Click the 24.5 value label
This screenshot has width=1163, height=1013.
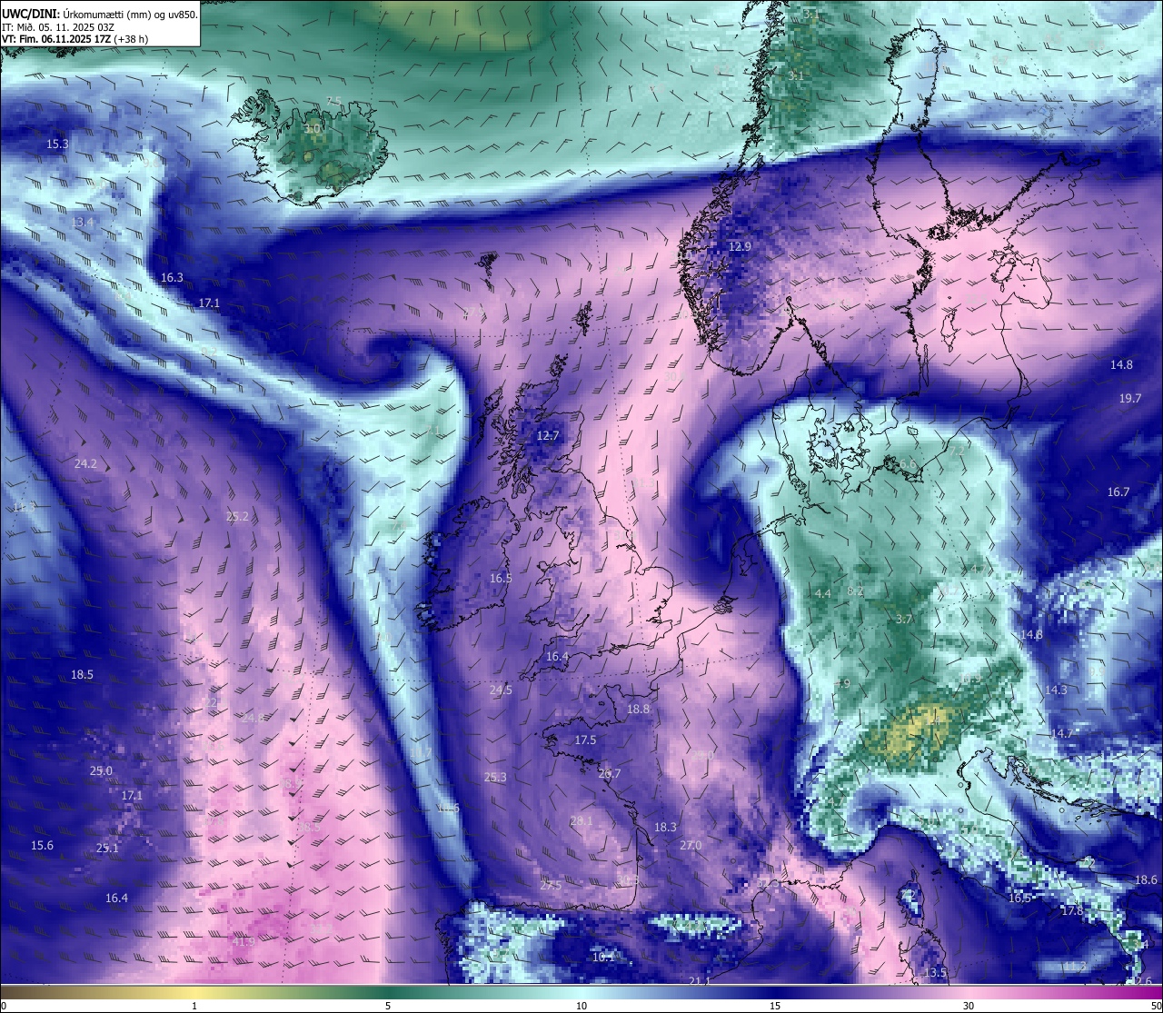click(501, 690)
